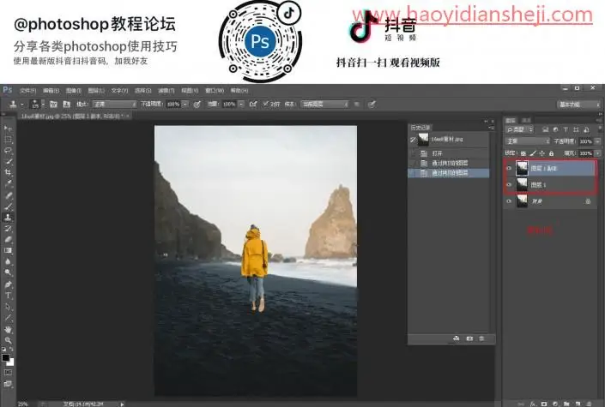
Task: Click the background white color swatch
Action: click(11, 362)
